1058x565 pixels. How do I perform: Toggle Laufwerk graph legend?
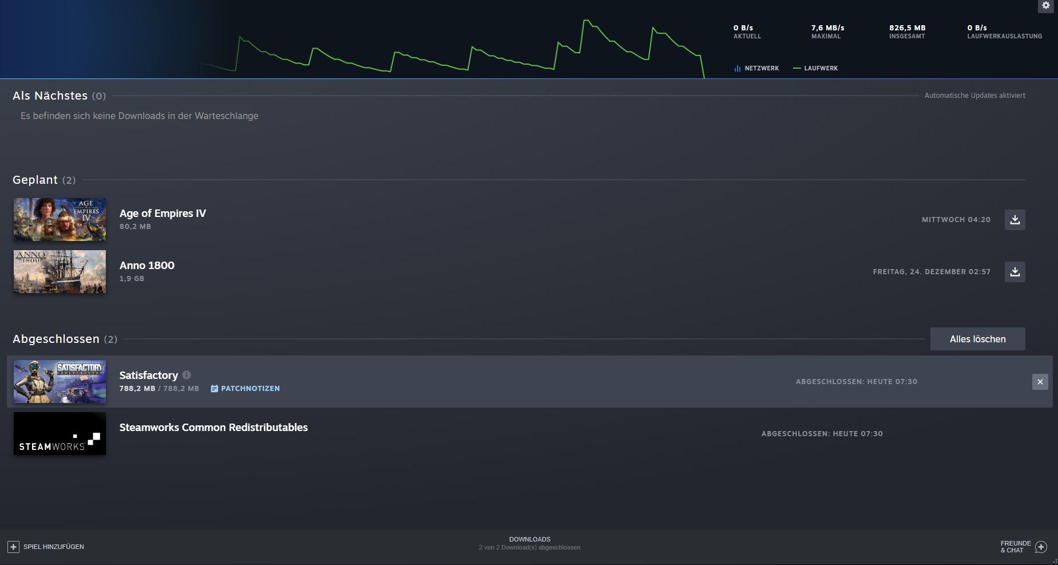pos(815,68)
